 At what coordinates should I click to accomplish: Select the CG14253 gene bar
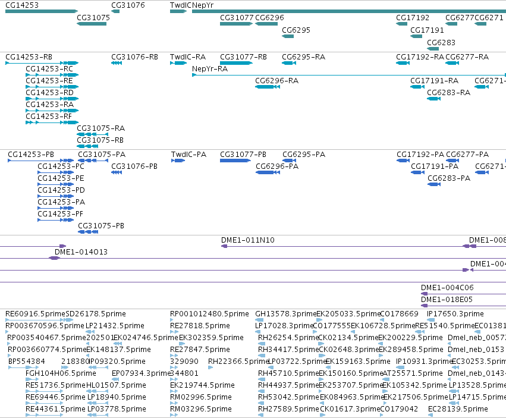click(x=42, y=11)
